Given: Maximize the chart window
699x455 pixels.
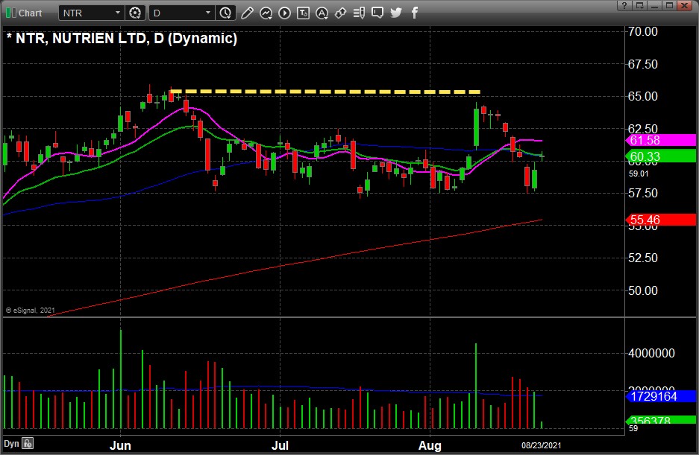Looking at the screenshot, I should (669, 5).
